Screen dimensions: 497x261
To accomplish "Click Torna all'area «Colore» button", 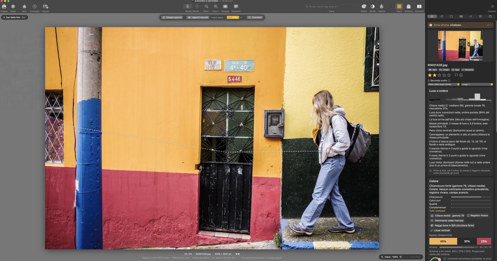I will click(x=460, y=25).
